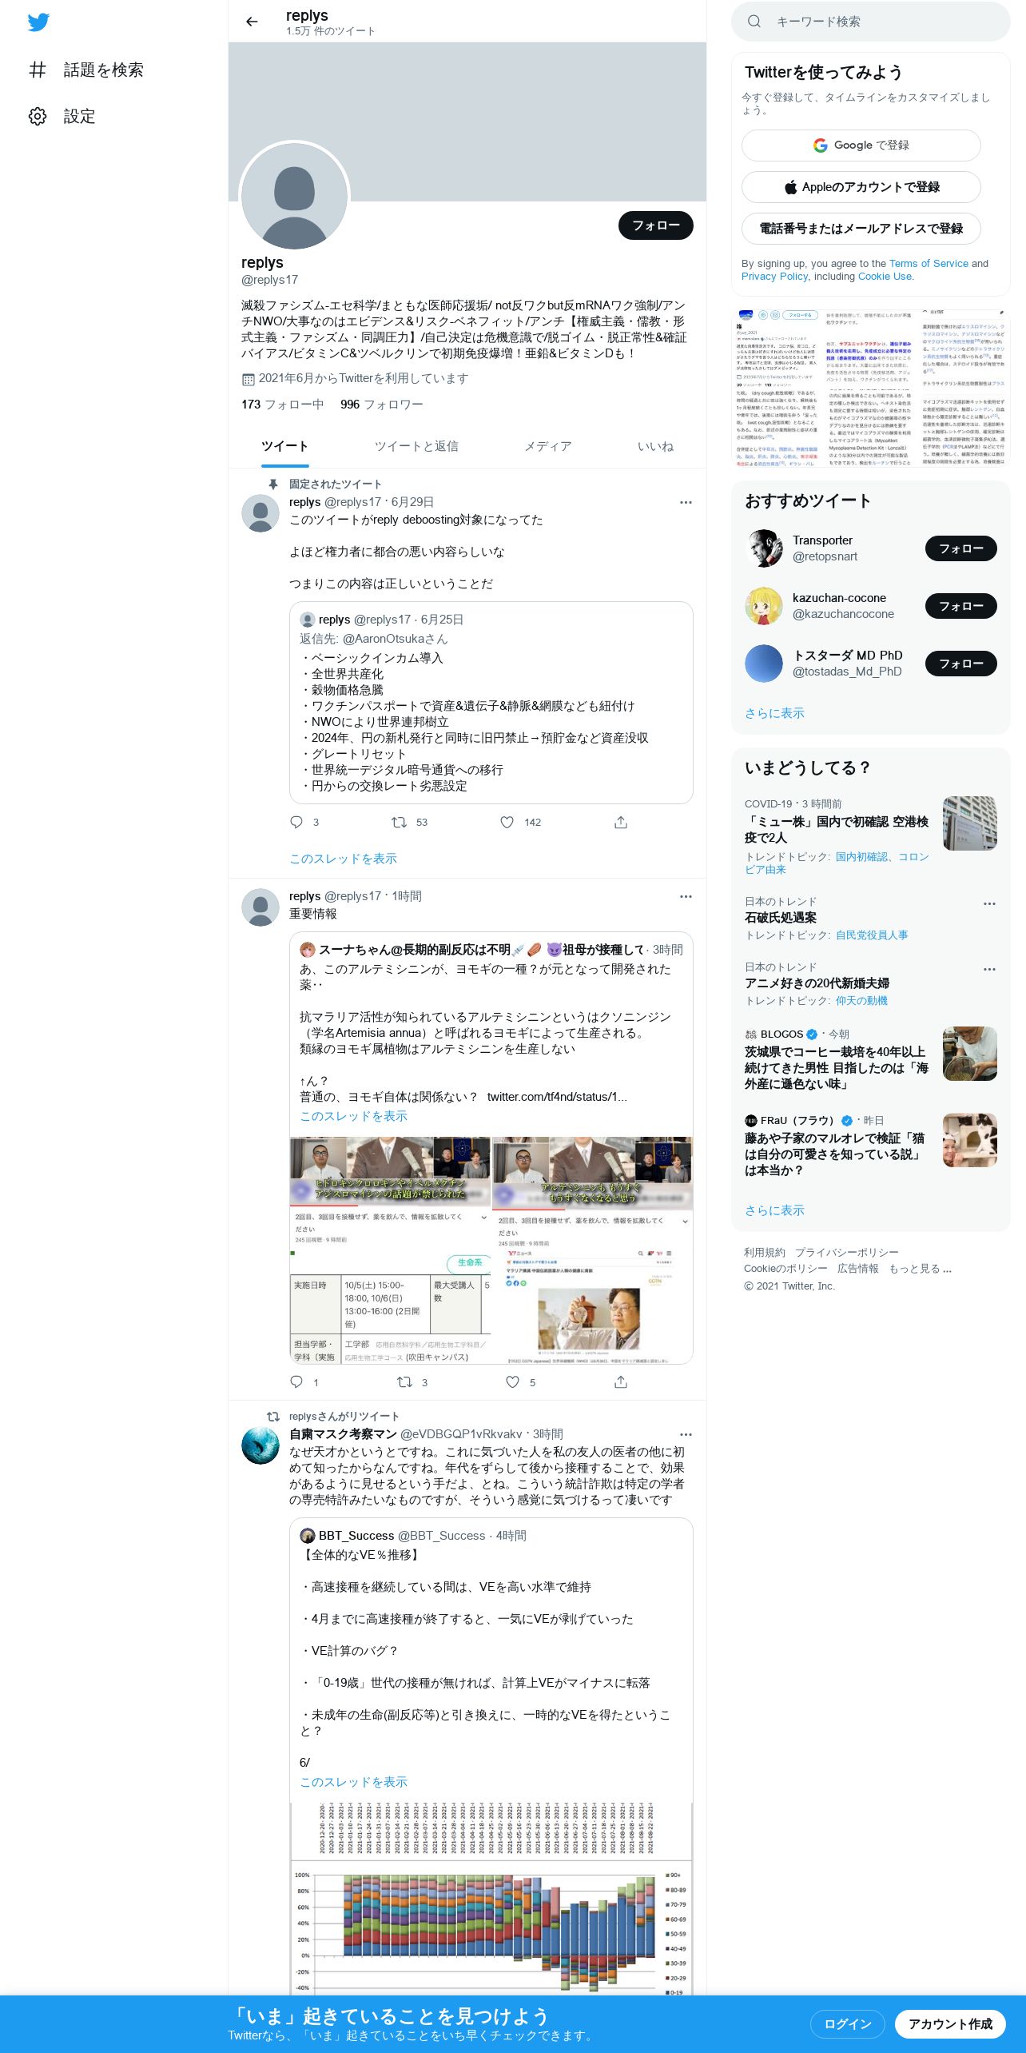Retweet the 重要情報 tweet
Viewport: 1026px width, 2053px height.
[405, 1381]
